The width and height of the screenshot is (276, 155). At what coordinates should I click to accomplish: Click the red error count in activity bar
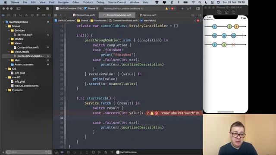point(173,9)
